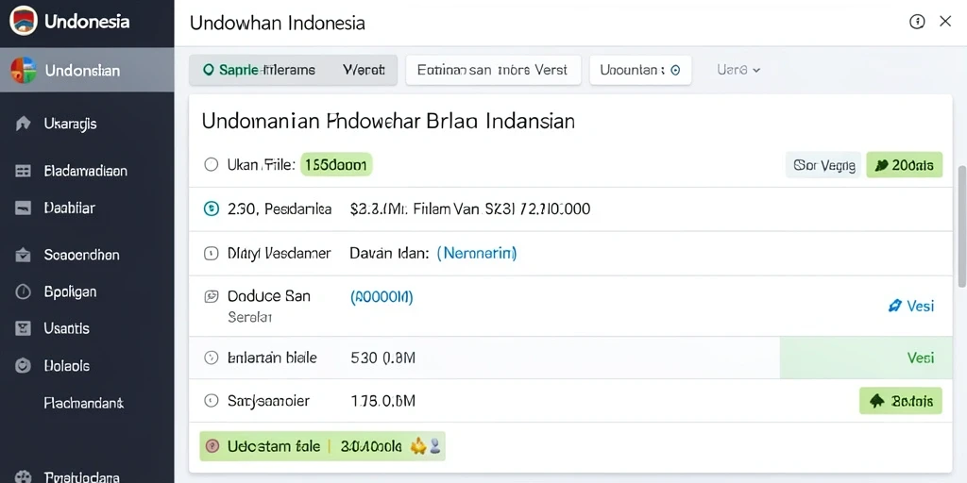The height and width of the screenshot is (483, 967).
Task: Click the Vesi link in Doduce San row
Action: click(911, 306)
